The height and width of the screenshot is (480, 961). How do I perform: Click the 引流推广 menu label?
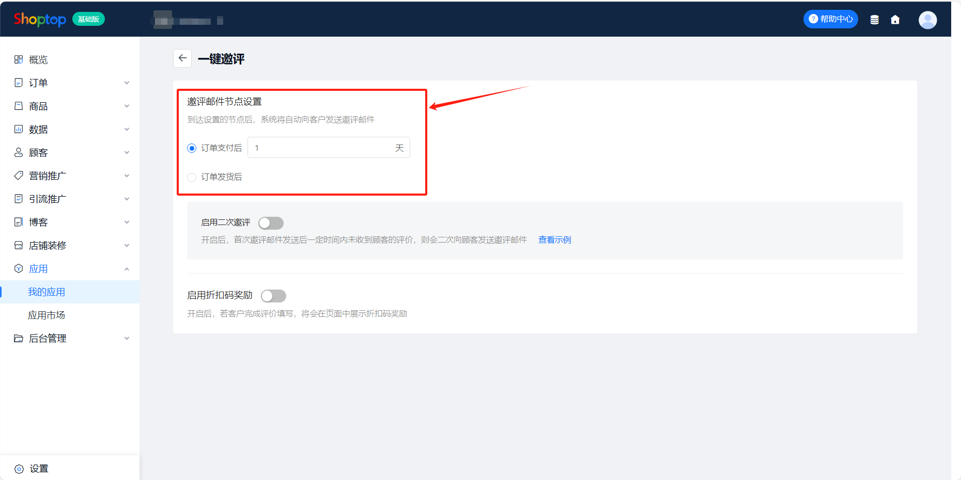point(48,199)
